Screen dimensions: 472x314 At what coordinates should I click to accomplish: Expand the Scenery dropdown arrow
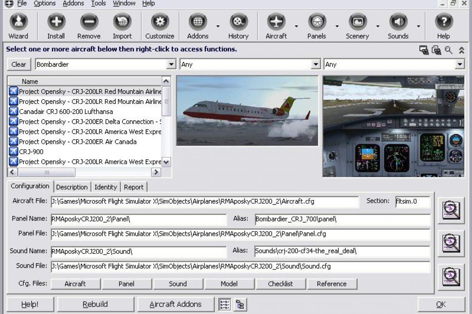[378, 26]
